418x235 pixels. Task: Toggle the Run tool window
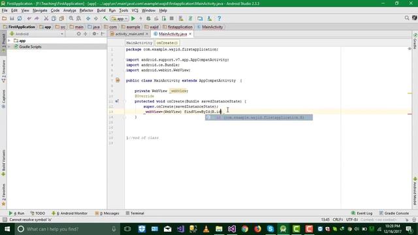(x=17, y=213)
